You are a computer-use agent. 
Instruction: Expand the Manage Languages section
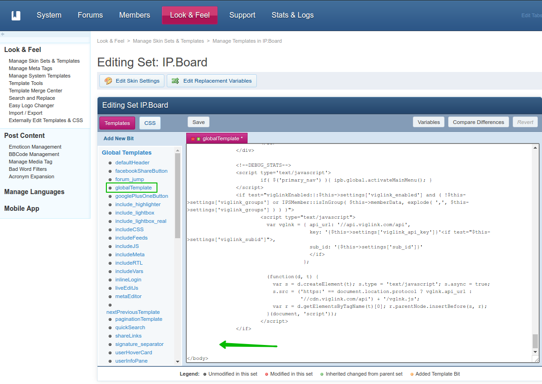34,192
